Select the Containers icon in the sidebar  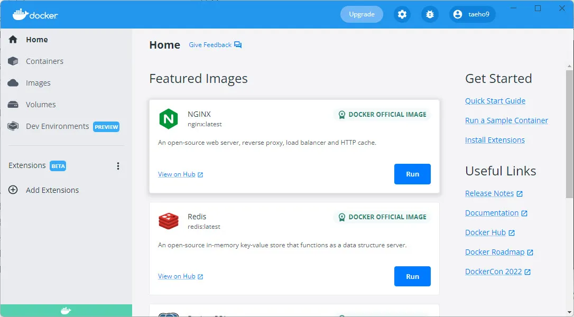point(13,61)
